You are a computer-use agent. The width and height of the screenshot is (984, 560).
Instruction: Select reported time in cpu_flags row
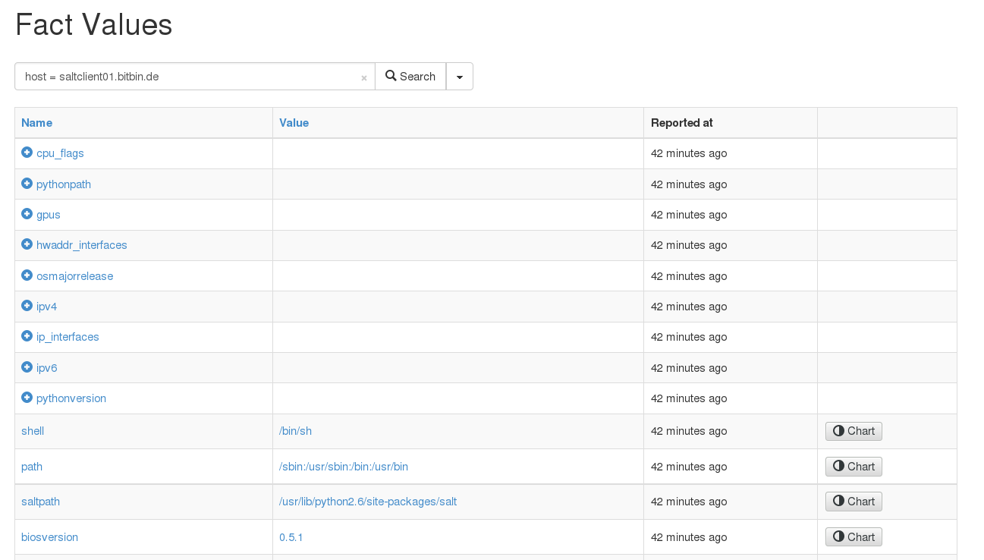point(689,153)
